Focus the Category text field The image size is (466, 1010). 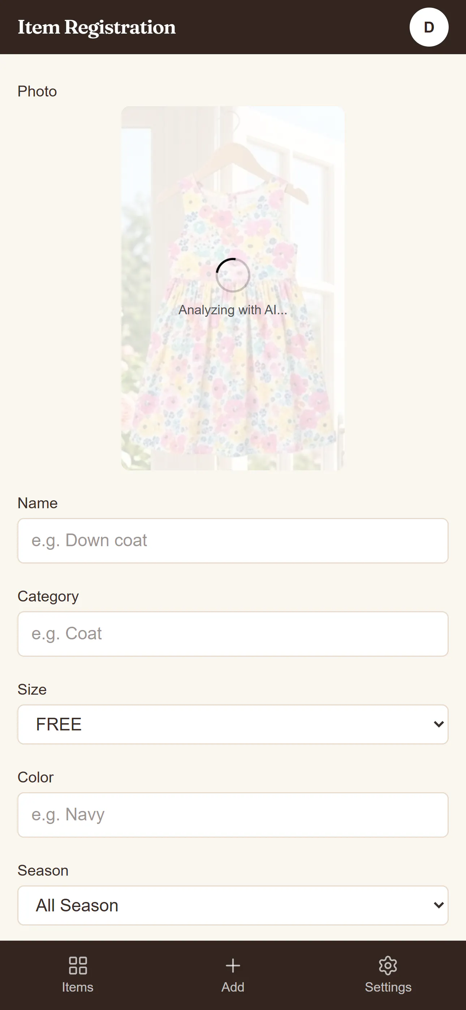pos(233,634)
